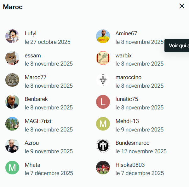
Task: Select Mehdi-13's olive letter M avatar
Action: point(103,124)
